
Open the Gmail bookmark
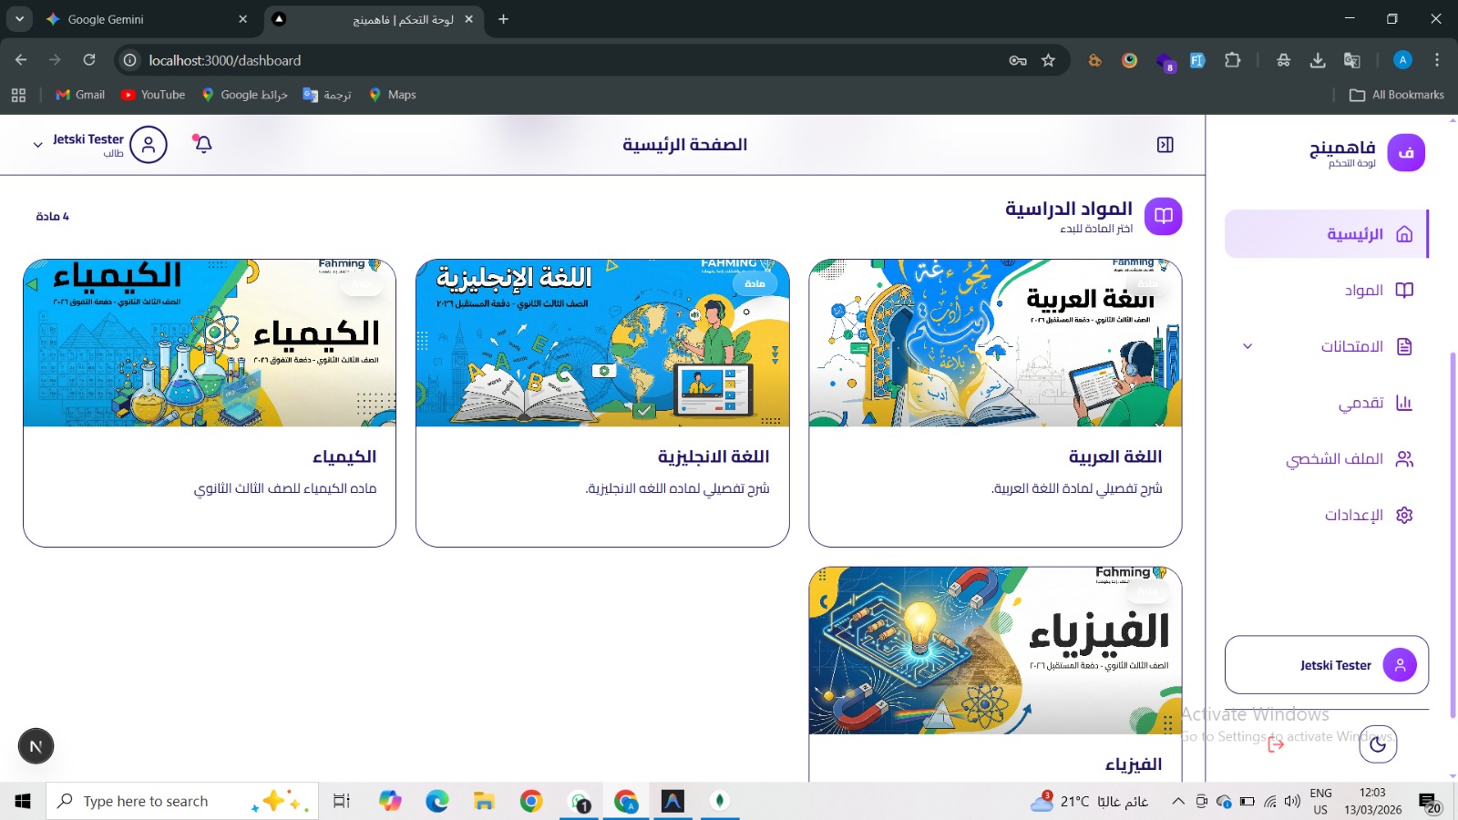click(x=80, y=95)
